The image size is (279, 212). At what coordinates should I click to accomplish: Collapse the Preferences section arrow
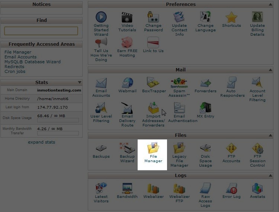point(270,4)
